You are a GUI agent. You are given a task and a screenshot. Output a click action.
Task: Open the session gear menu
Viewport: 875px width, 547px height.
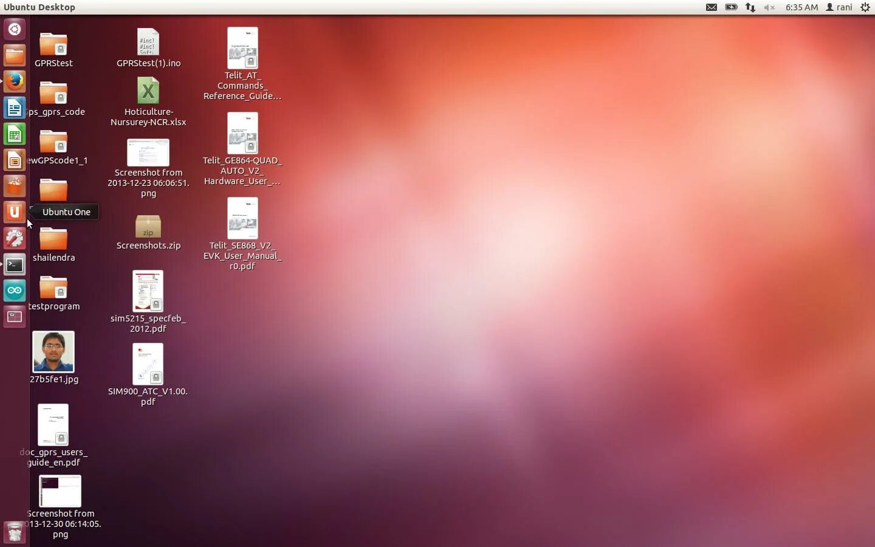[x=865, y=7]
